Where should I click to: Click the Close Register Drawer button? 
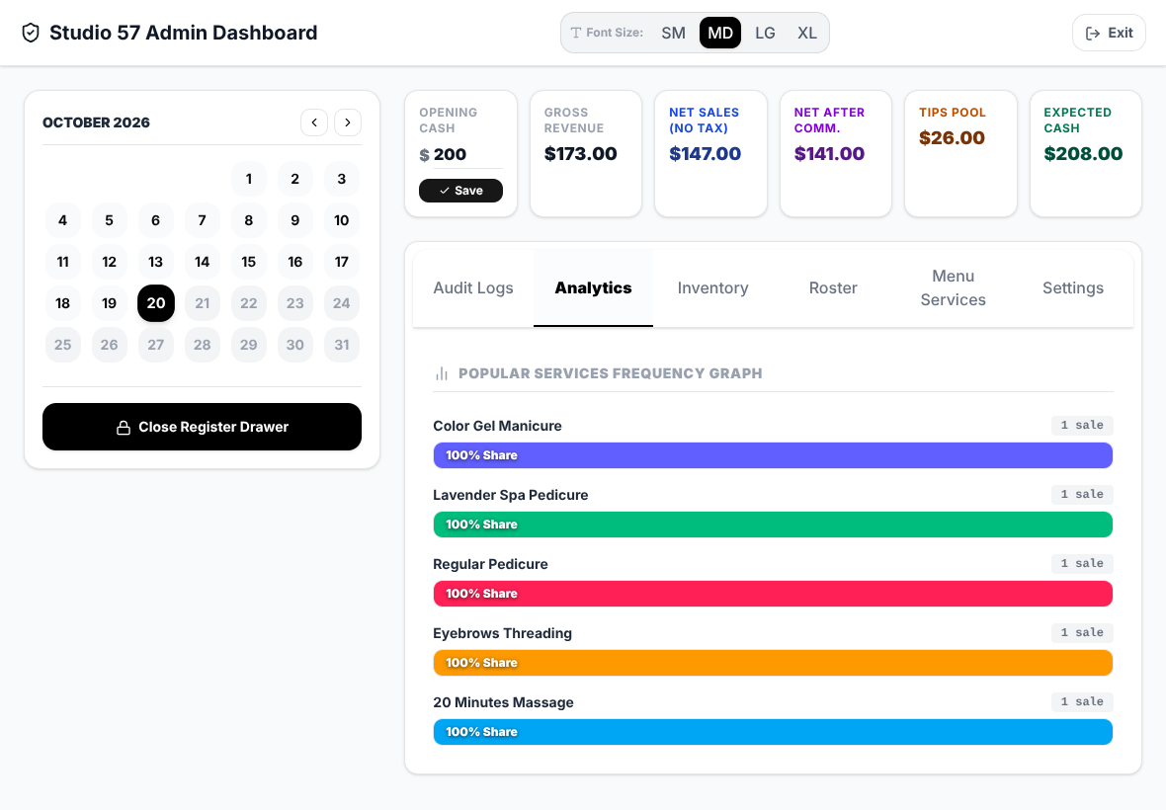pos(203,427)
